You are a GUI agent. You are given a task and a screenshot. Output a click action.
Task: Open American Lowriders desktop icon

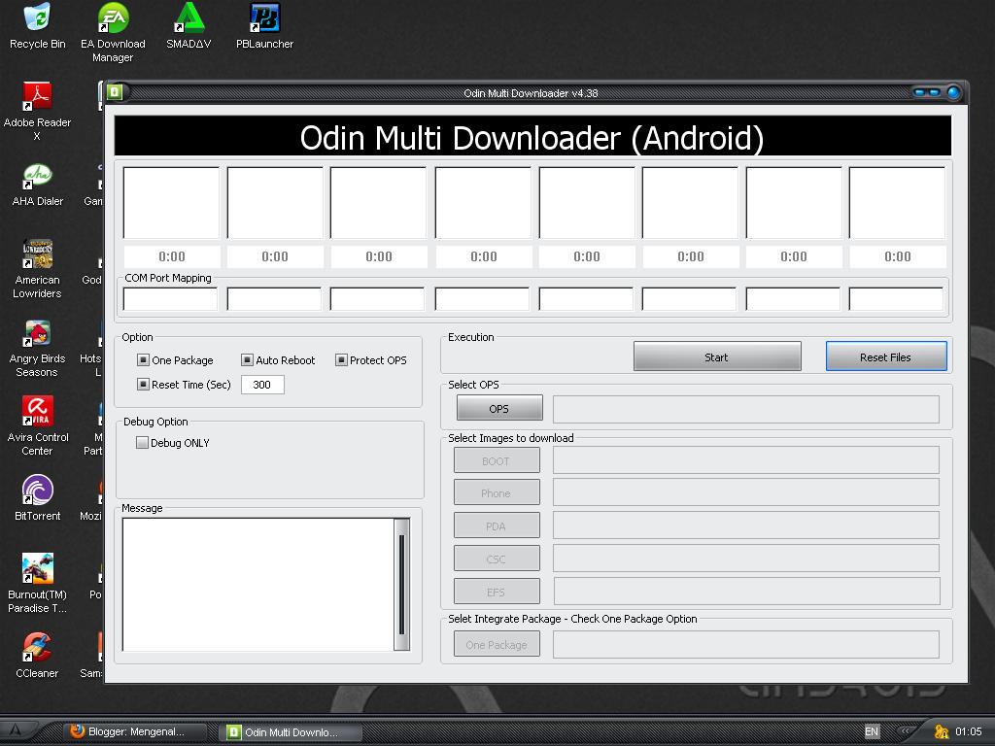(38, 269)
